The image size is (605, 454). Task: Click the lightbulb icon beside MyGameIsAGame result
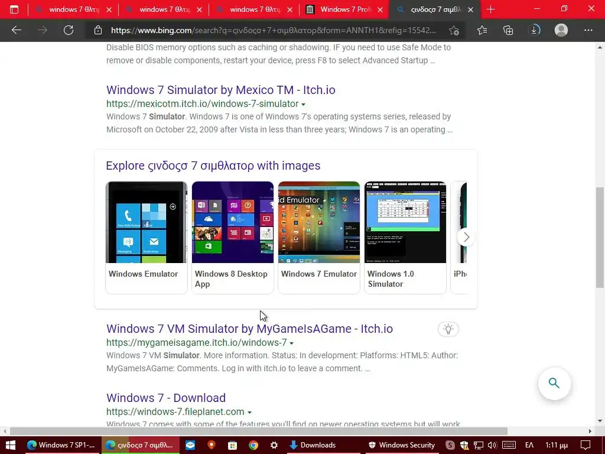click(448, 329)
